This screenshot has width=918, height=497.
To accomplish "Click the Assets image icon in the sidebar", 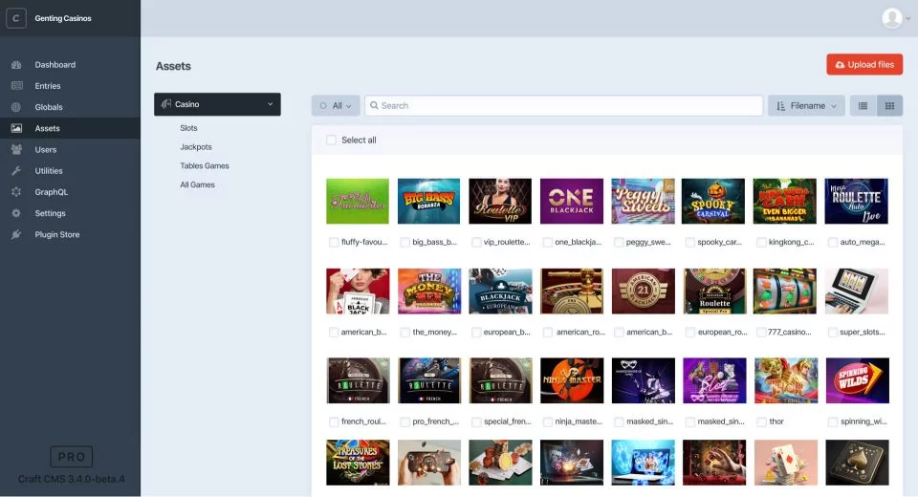I will 16,128.
